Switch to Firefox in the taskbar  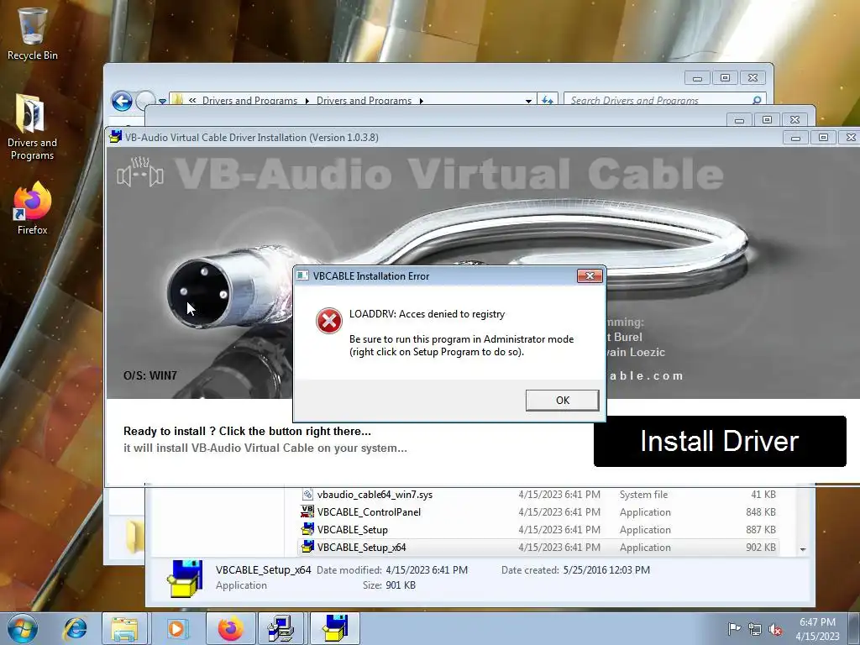(x=230, y=628)
